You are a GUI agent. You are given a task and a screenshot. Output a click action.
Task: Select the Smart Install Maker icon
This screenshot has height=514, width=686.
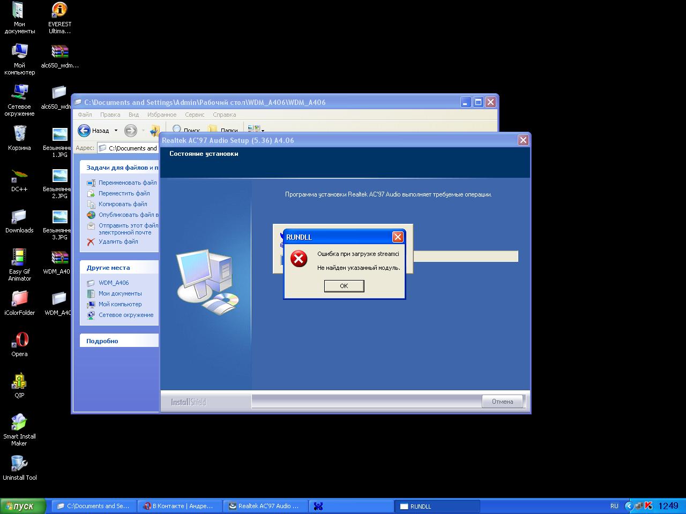point(19,430)
